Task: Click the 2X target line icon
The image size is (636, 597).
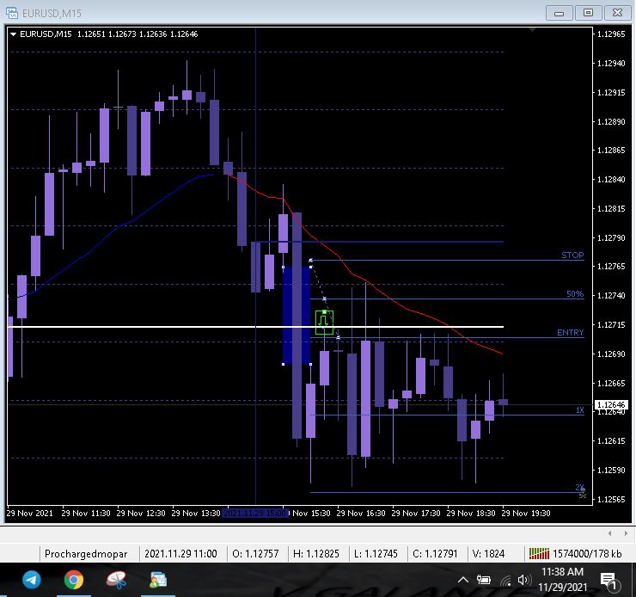Action: pyautogui.click(x=583, y=494)
